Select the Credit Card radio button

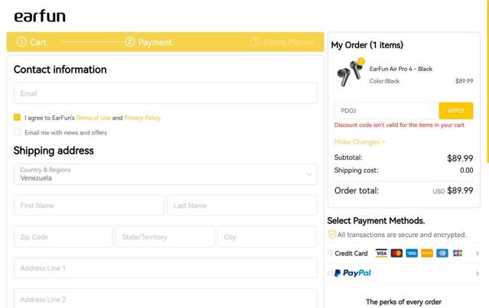(330, 253)
